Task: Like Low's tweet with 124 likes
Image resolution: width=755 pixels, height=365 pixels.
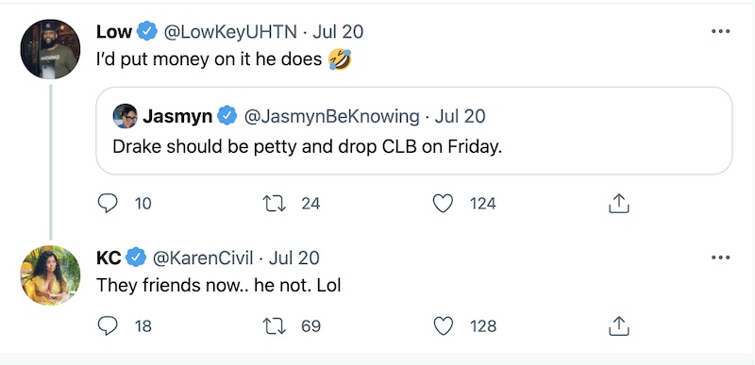Action: (443, 204)
